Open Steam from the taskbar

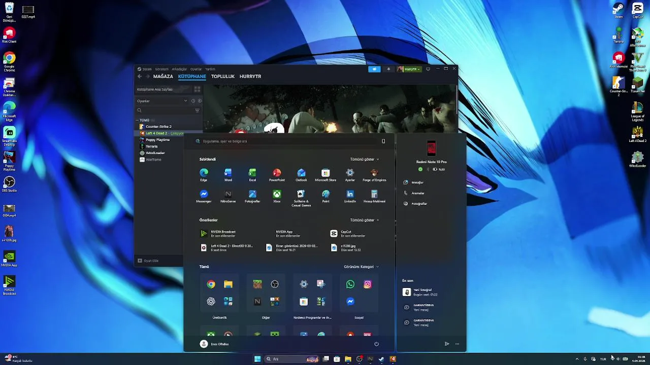[x=381, y=359]
